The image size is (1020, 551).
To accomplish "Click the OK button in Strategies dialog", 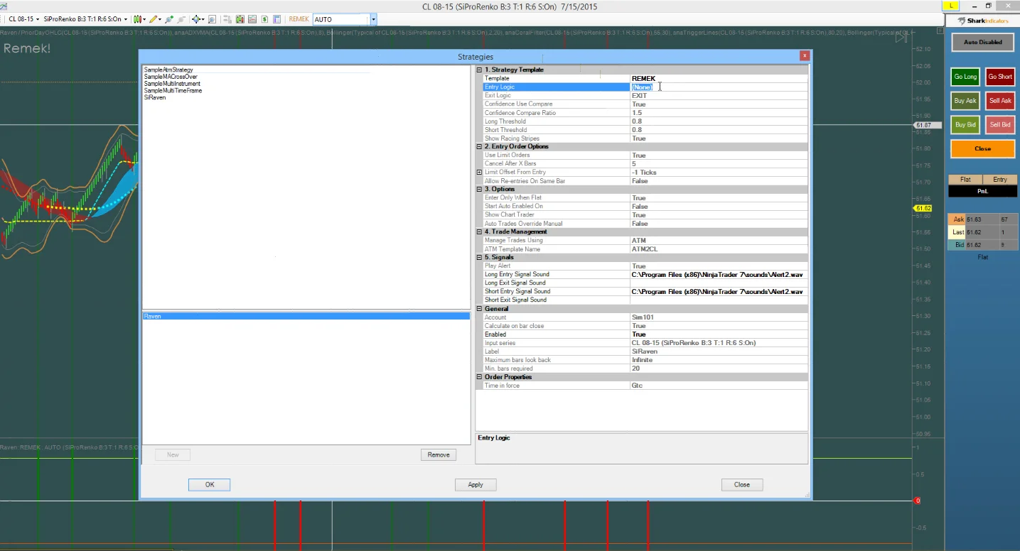I will [x=210, y=484].
